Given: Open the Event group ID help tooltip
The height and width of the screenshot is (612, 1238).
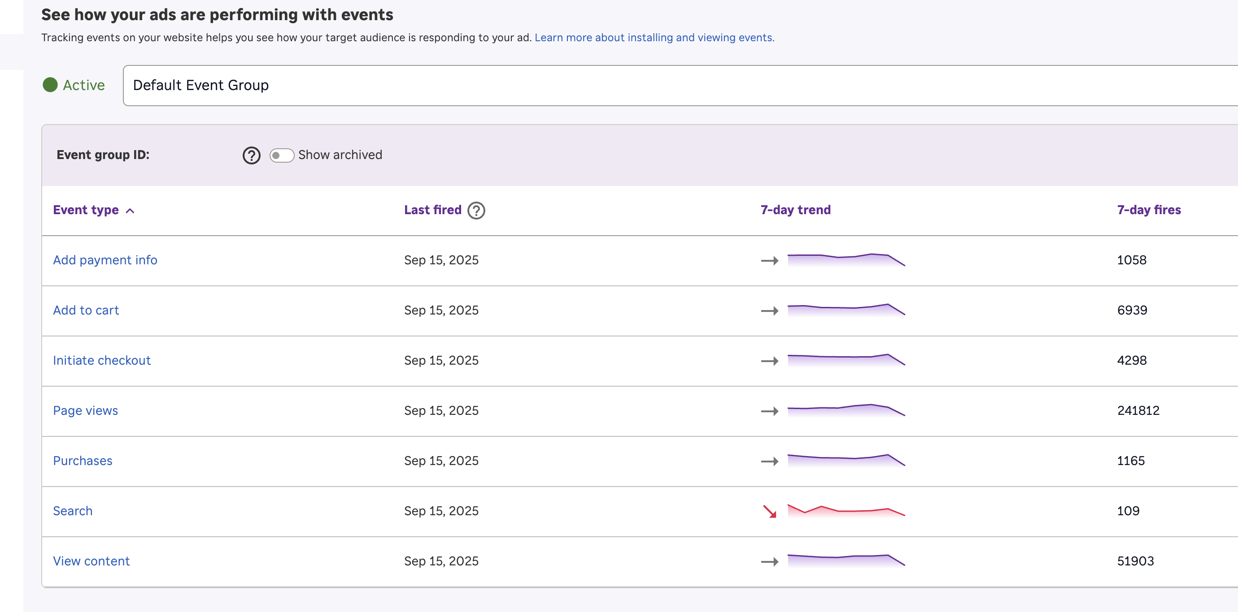Looking at the screenshot, I should [x=251, y=155].
